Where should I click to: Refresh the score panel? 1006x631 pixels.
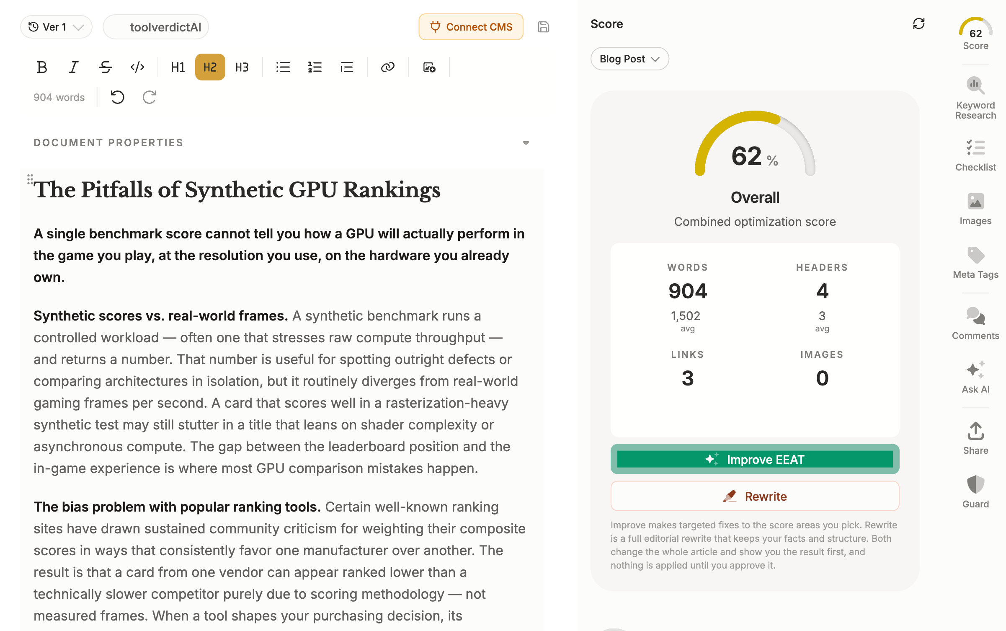919,23
